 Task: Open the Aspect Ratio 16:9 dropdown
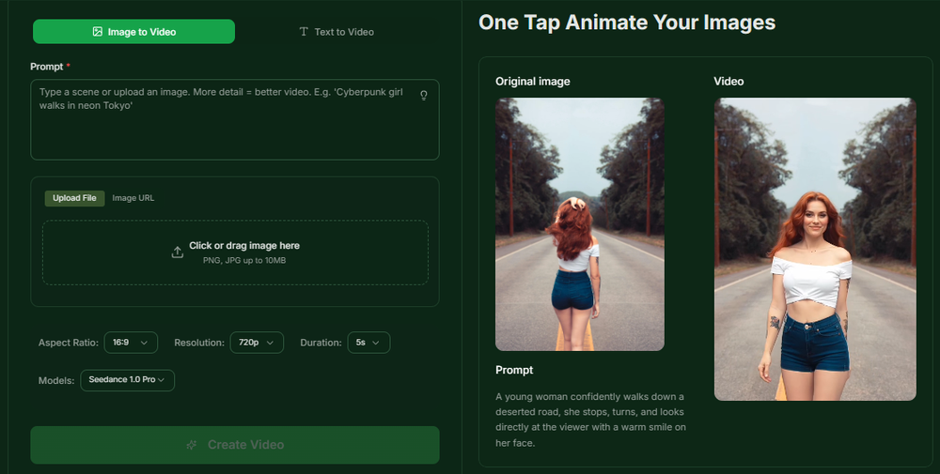click(x=131, y=343)
